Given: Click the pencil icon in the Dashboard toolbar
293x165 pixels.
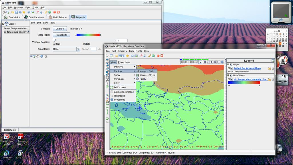Looking at the screenshot, I should (x=46, y=12).
